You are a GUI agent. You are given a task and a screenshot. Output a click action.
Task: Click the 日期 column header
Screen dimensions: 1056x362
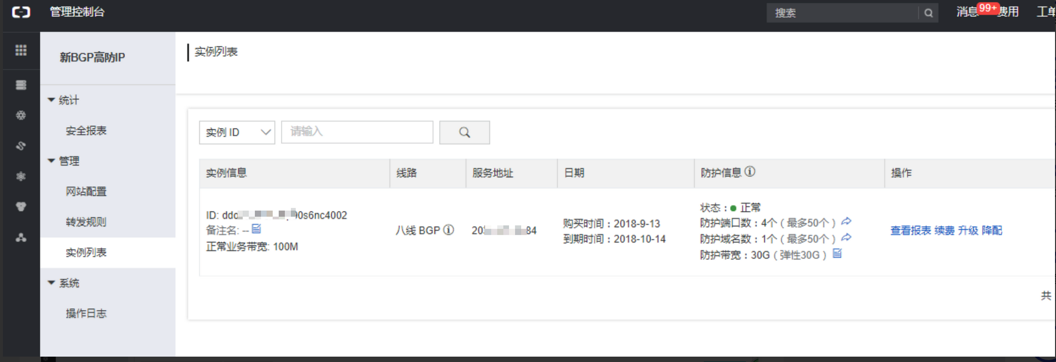(x=574, y=173)
